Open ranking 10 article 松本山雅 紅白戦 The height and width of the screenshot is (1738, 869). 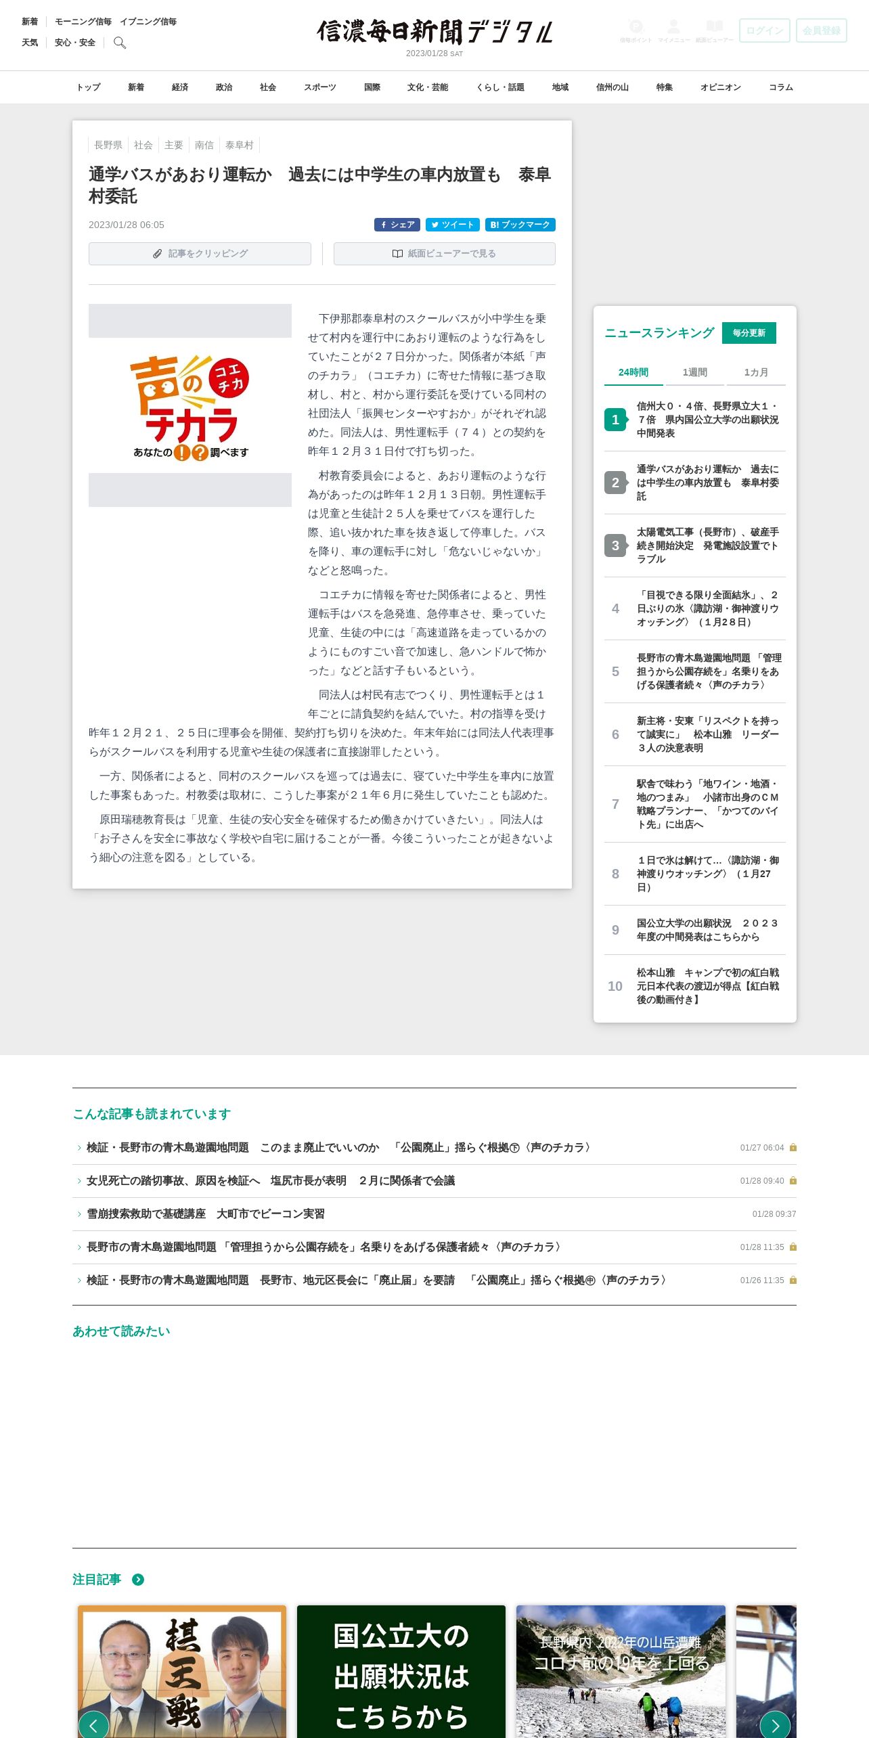point(707,986)
